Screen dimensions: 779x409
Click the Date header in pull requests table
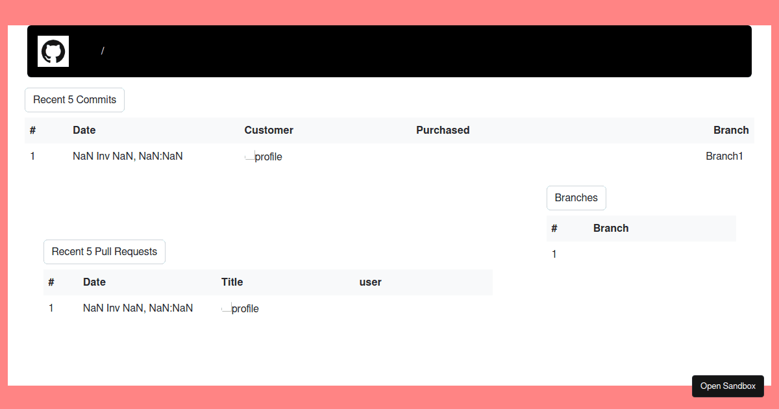point(95,282)
